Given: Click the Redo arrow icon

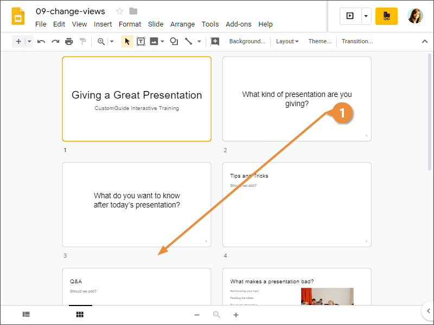Looking at the screenshot, I should point(55,41).
